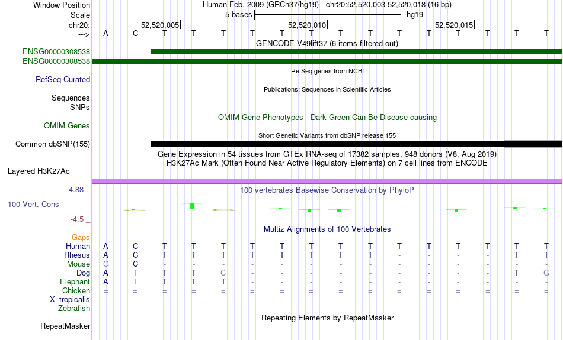Click the C base in the Dog row

coord(223,273)
